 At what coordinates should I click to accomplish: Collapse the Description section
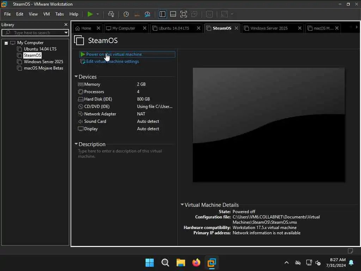[x=76, y=144]
